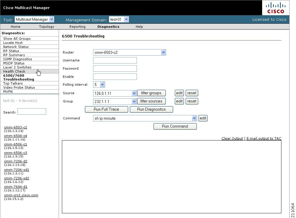Select Top Talkers in the sidebar
Screen dimensions: 296x218
click(13, 83)
